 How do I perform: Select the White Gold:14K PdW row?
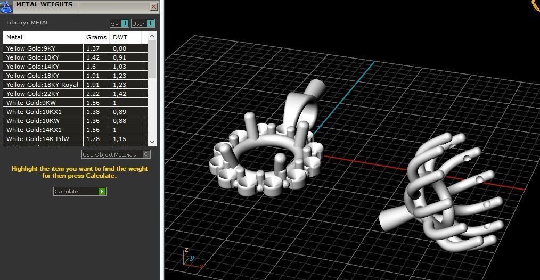coord(76,139)
